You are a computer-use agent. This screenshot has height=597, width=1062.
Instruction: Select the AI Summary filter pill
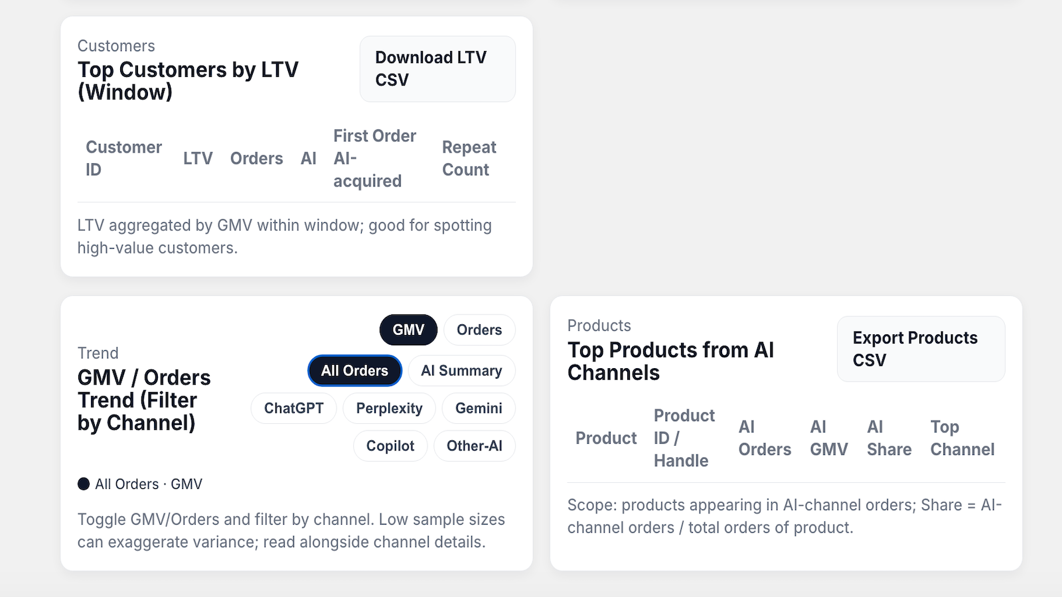(x=461, y=371)
